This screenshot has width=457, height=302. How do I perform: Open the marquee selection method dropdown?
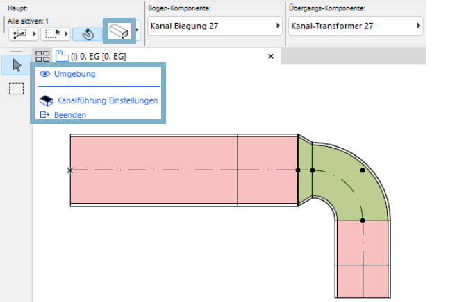click(x=56, y=34)
